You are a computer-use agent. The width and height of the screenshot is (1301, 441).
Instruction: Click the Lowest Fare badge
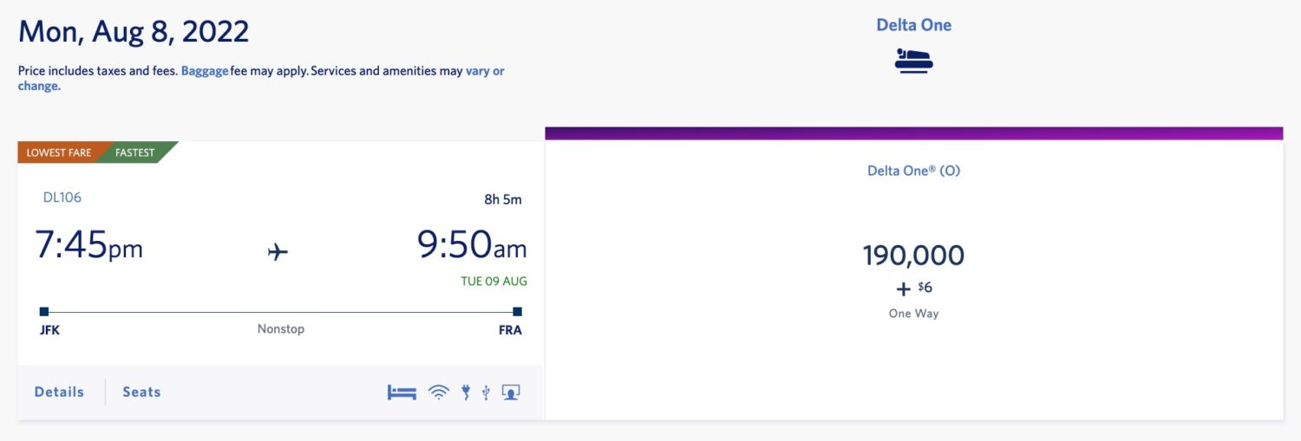59,152
